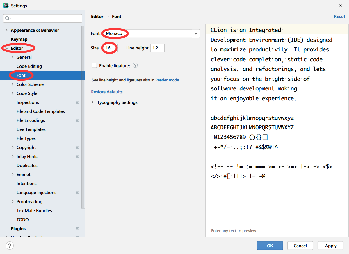Click the Reset link at top right

[339, 17]
